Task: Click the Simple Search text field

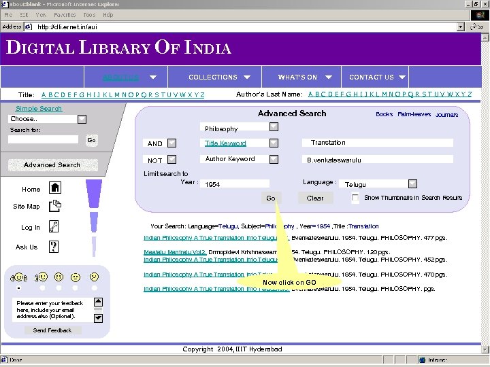Action: tap(43, 139)
